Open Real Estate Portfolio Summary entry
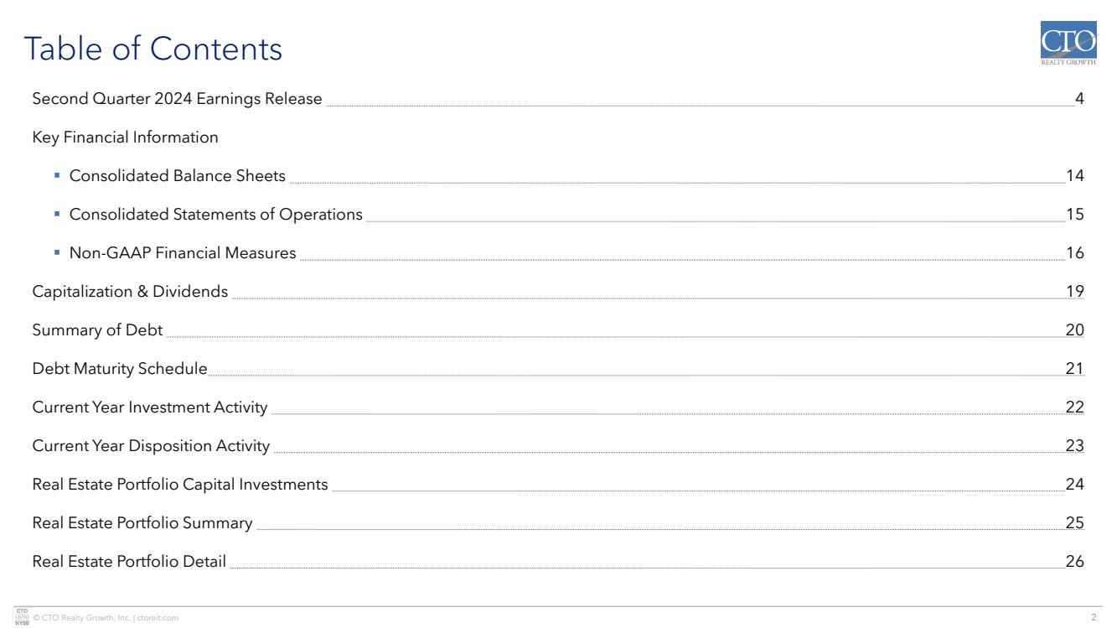The height and width of the screenshot is (628, 1117). [142, 523]
